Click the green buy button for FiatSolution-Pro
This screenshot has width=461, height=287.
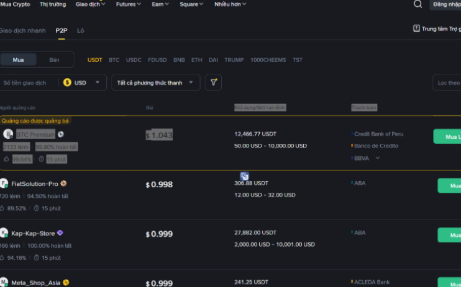[x=449, y=185]
